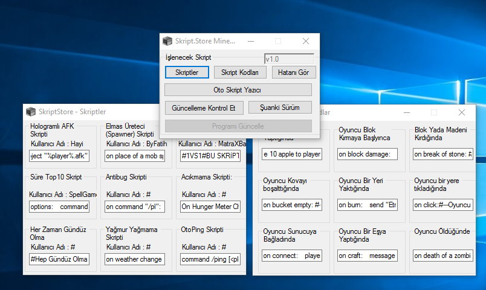Open Oto Skript Yazıcı
Screen dimensions: 486x290
tap(238, 90)
